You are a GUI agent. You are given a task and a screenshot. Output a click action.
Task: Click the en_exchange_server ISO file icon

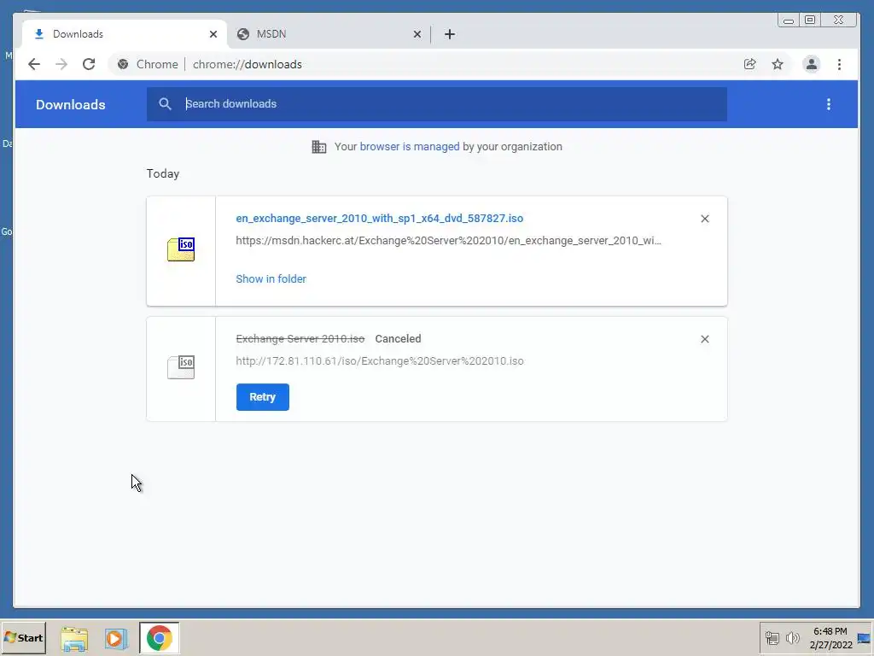tap(181, 249)
